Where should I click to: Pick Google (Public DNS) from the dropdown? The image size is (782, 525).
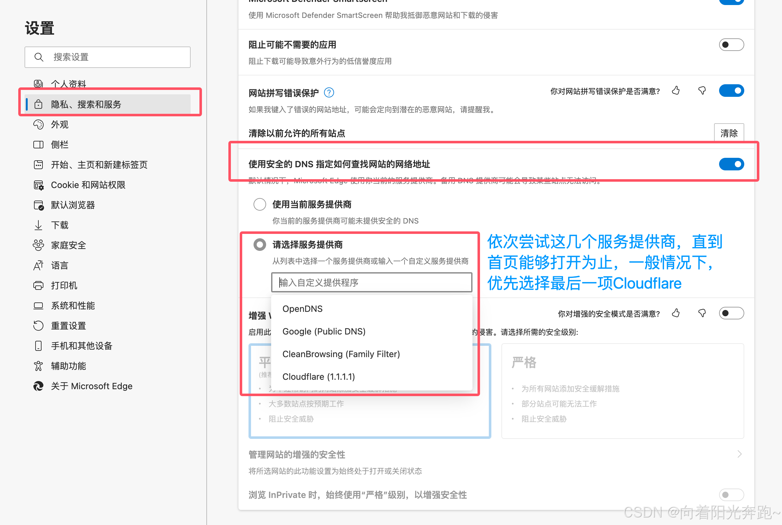(x=324, y=331)
